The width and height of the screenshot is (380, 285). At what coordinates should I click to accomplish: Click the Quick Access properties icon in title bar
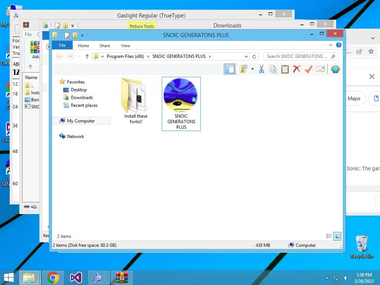coord(67,35)
